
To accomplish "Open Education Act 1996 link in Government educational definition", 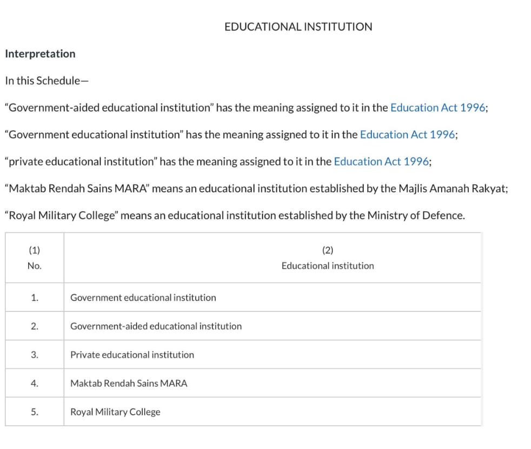I will point(408,135).
